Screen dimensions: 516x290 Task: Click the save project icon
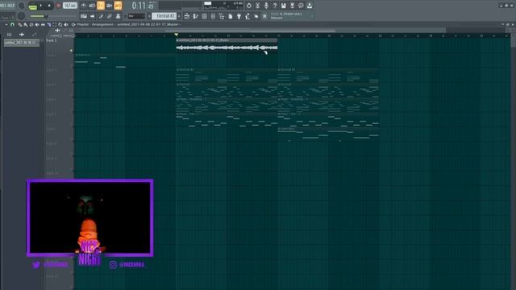(283, 6)
